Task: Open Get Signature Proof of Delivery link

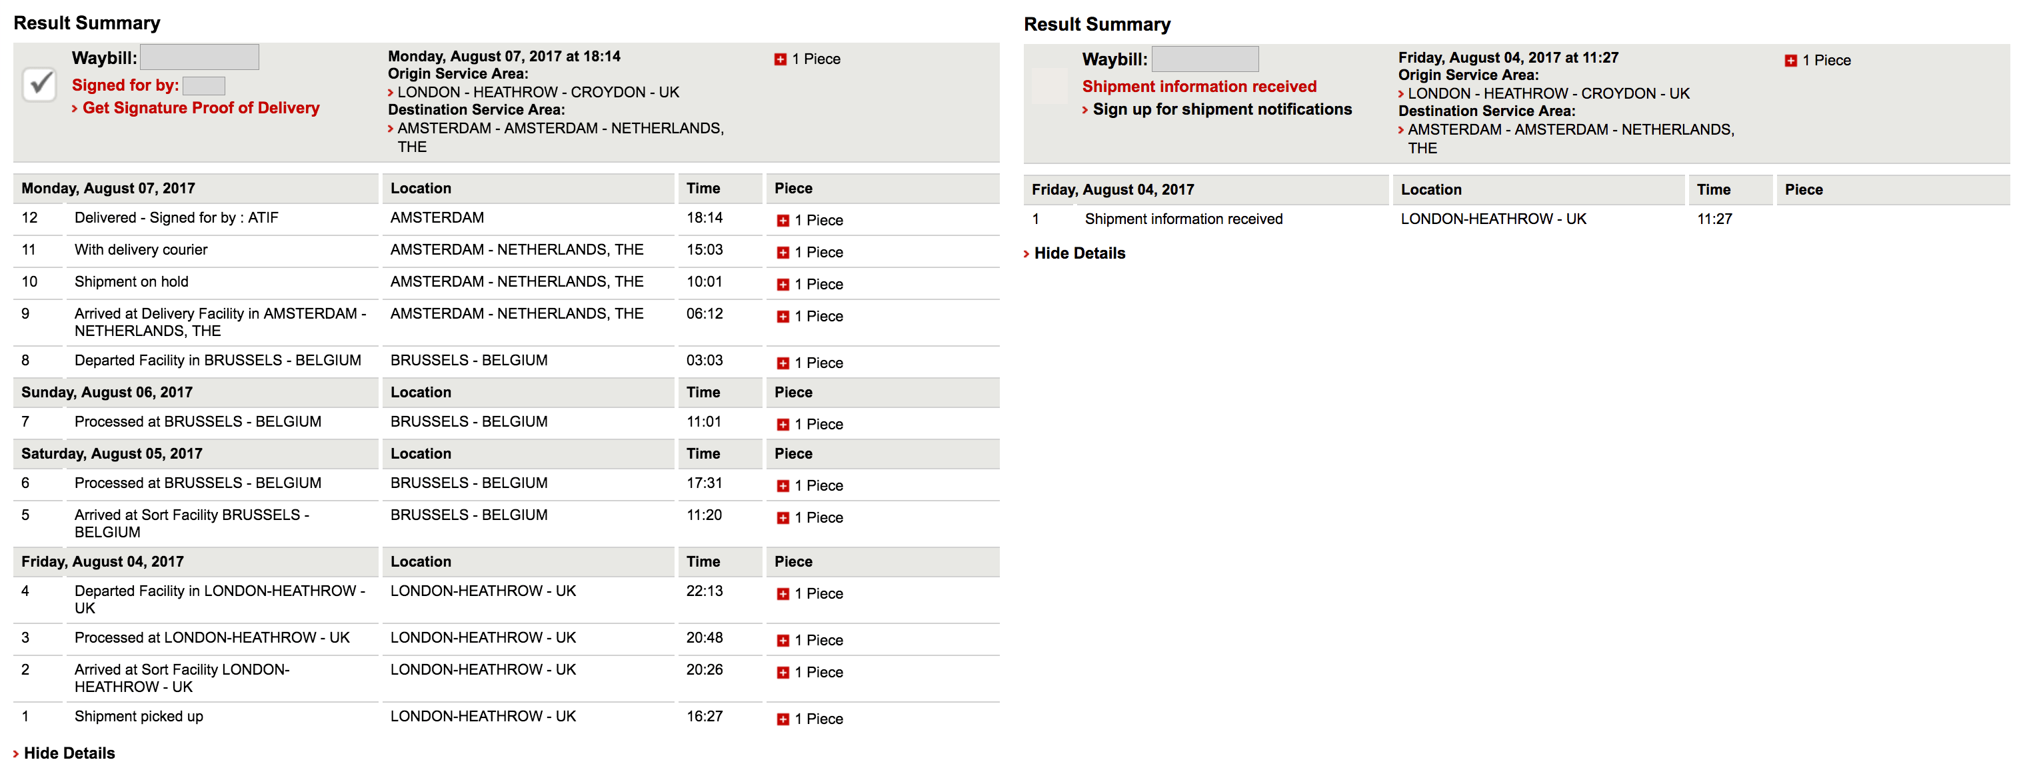Action: click(x=201, y=108)
